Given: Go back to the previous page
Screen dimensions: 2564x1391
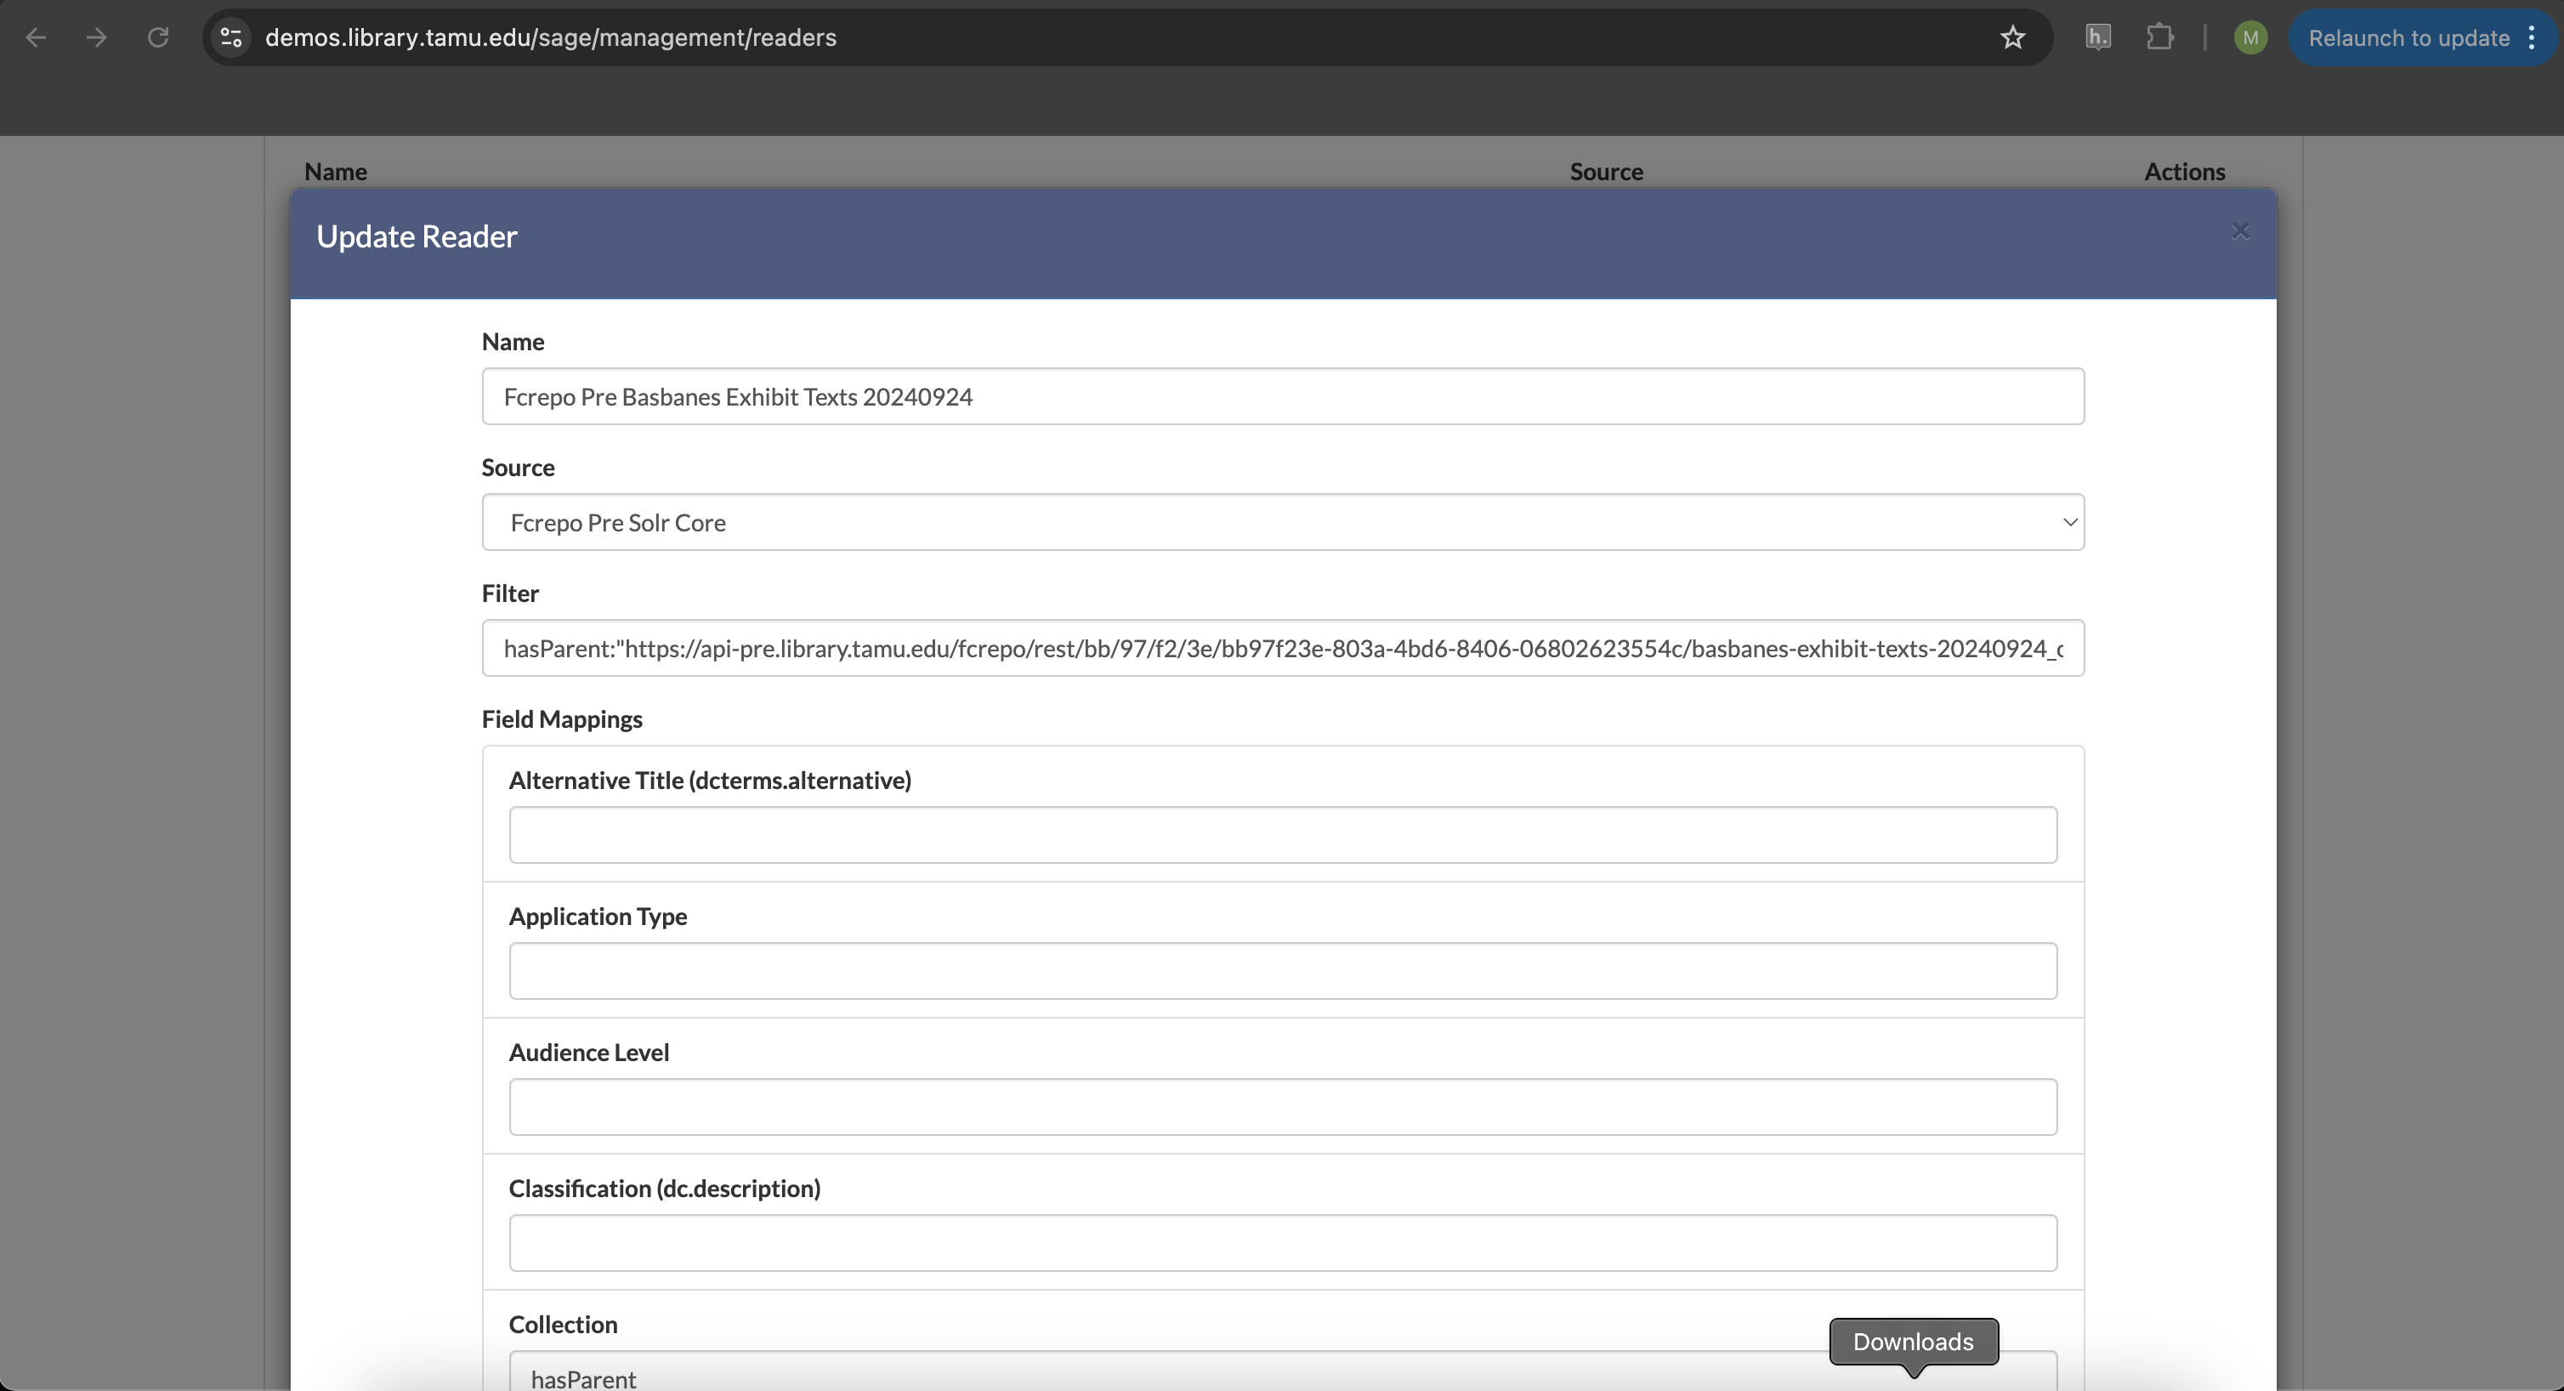Looking at the screenshot, I should click(36, 38).
